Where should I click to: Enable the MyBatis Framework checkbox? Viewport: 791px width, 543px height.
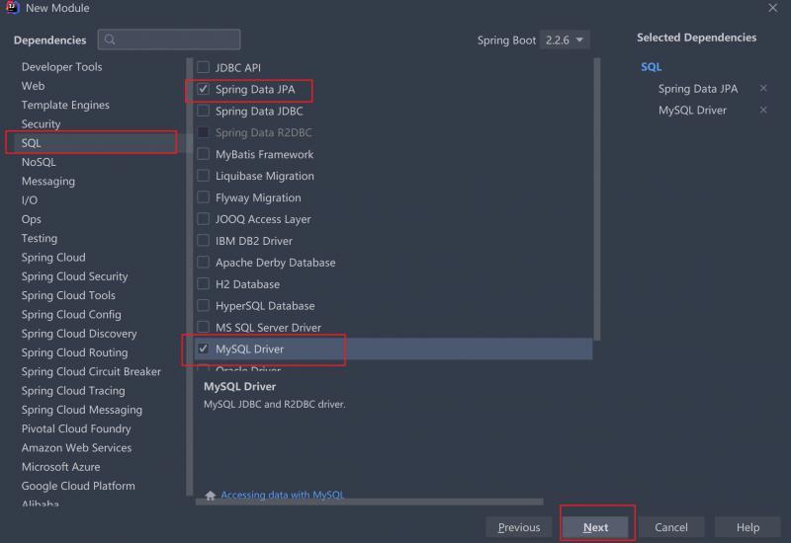203,154
